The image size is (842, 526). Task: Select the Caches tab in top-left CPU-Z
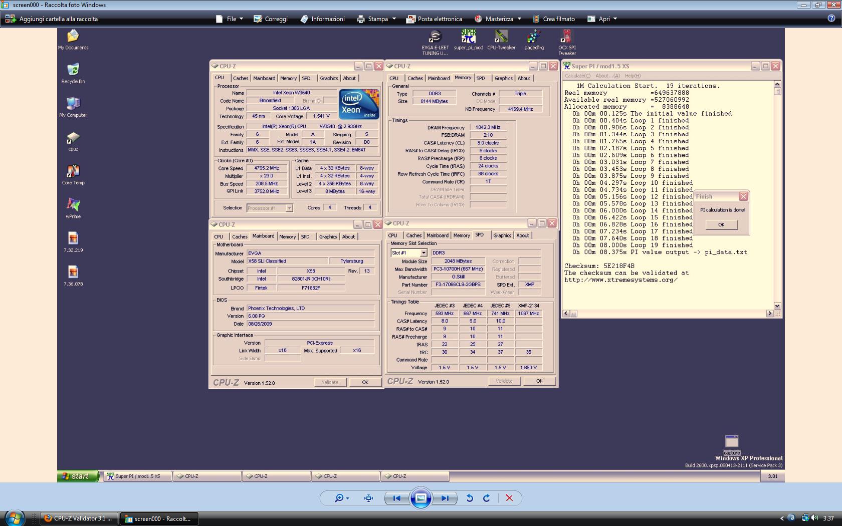[x=241, y=78]
